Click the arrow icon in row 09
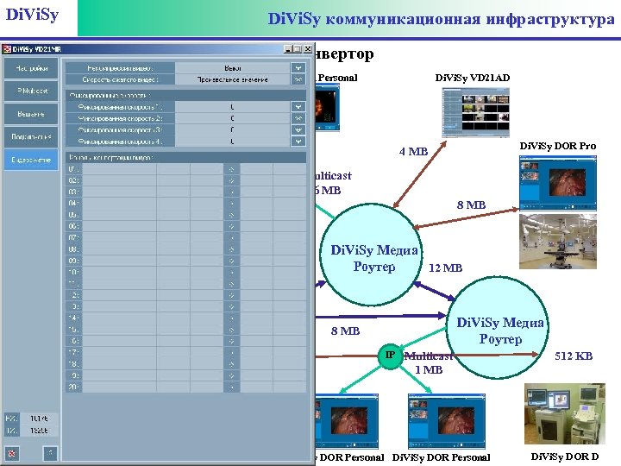This screenshot has width=621, height=466. (x=232, y=261)
